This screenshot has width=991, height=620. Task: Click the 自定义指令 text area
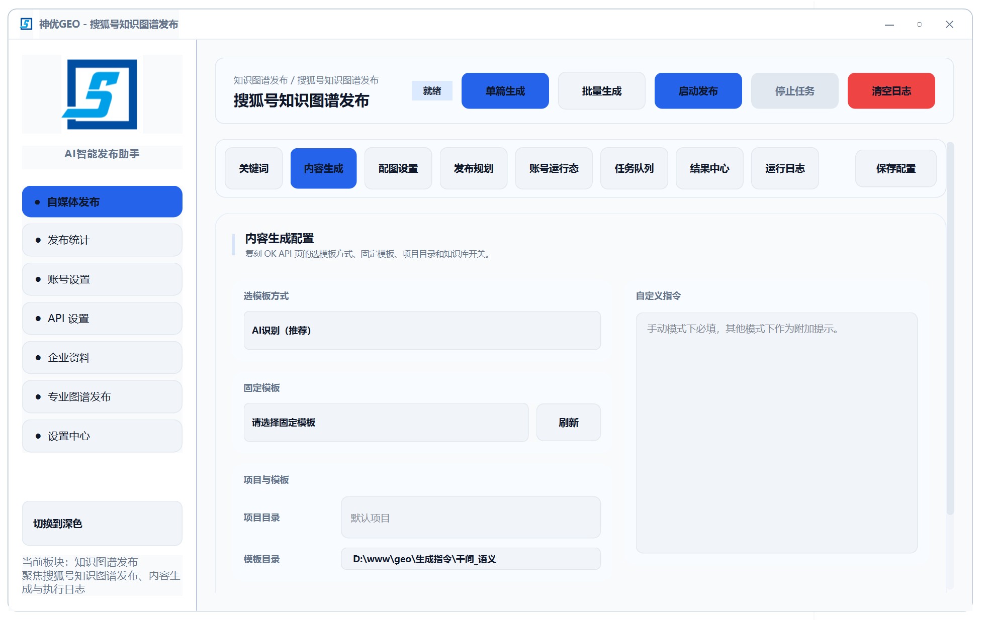point(776,433)
